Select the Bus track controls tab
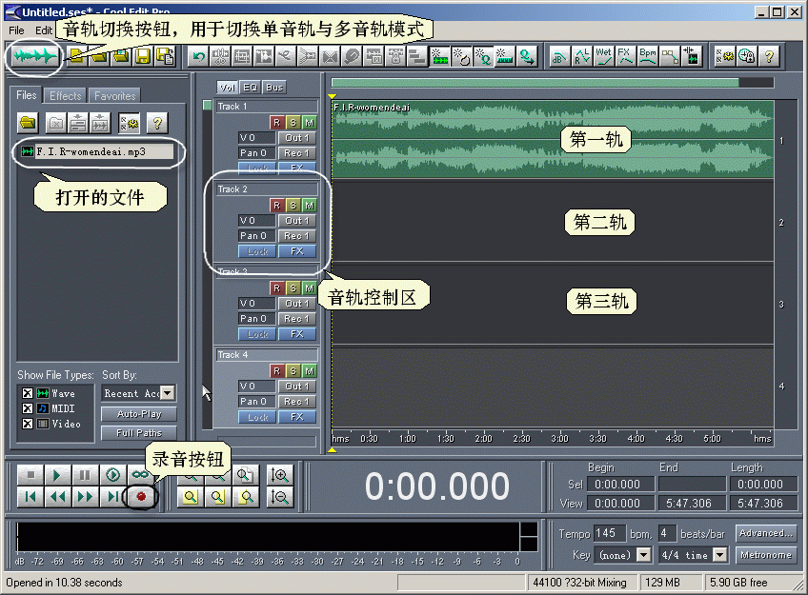 click(274, 88)
